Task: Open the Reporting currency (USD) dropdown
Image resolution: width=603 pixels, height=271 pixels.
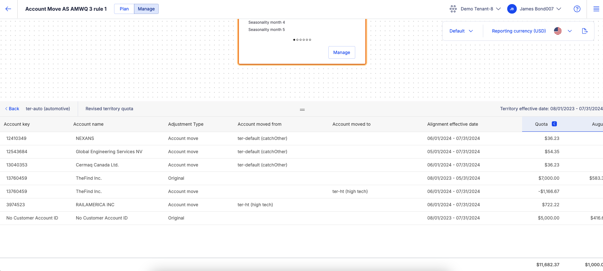Action: point(570,31)
